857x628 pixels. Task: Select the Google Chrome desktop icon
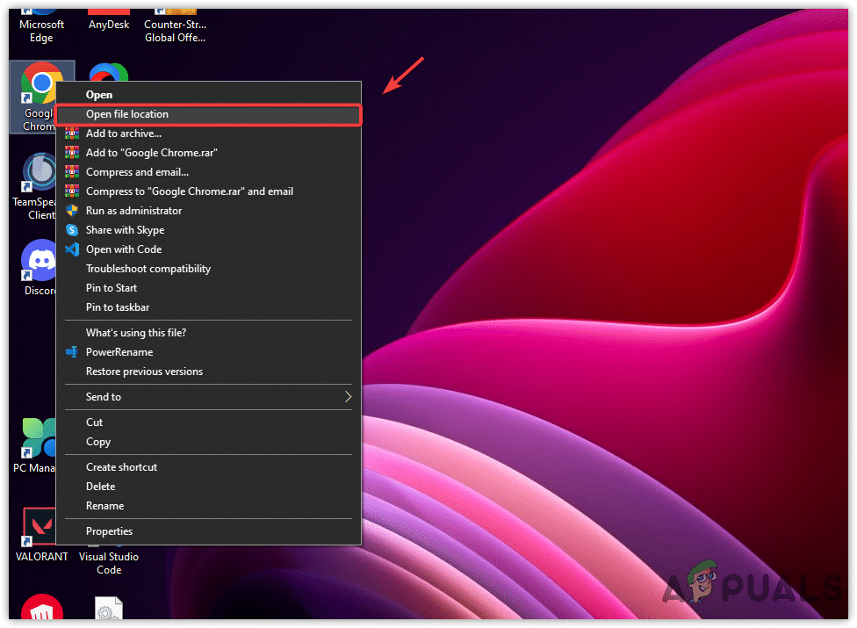tap(41, 83)
